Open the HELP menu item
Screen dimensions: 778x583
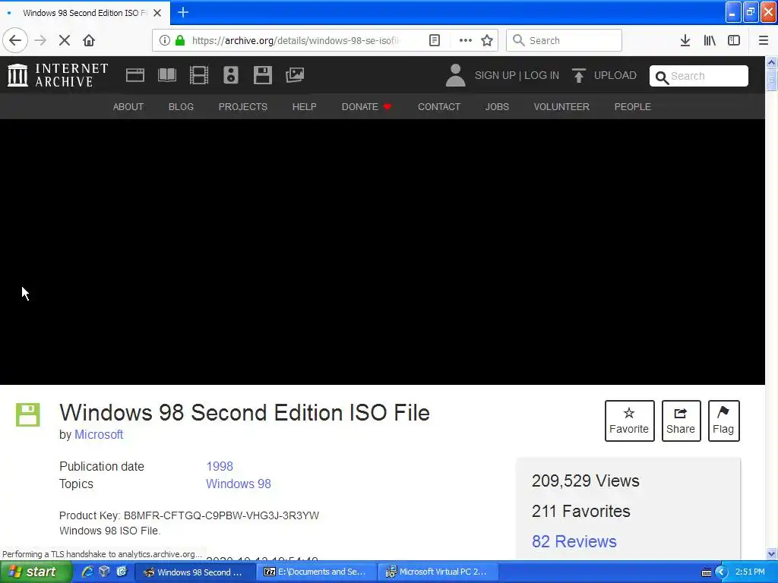tap(304, 106)
